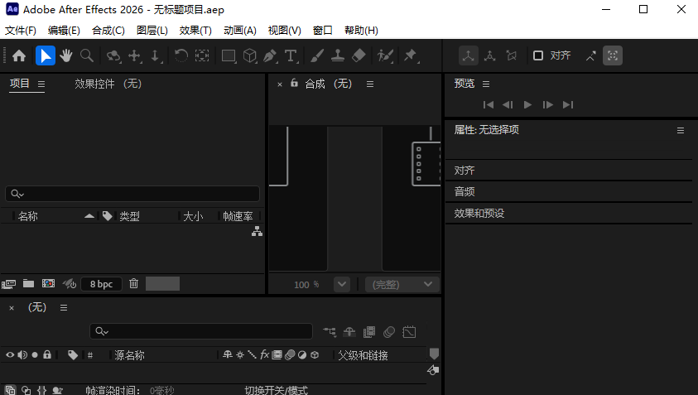Select the Pen tool
The width and height of the screenshot is (698, 395).
270,55
